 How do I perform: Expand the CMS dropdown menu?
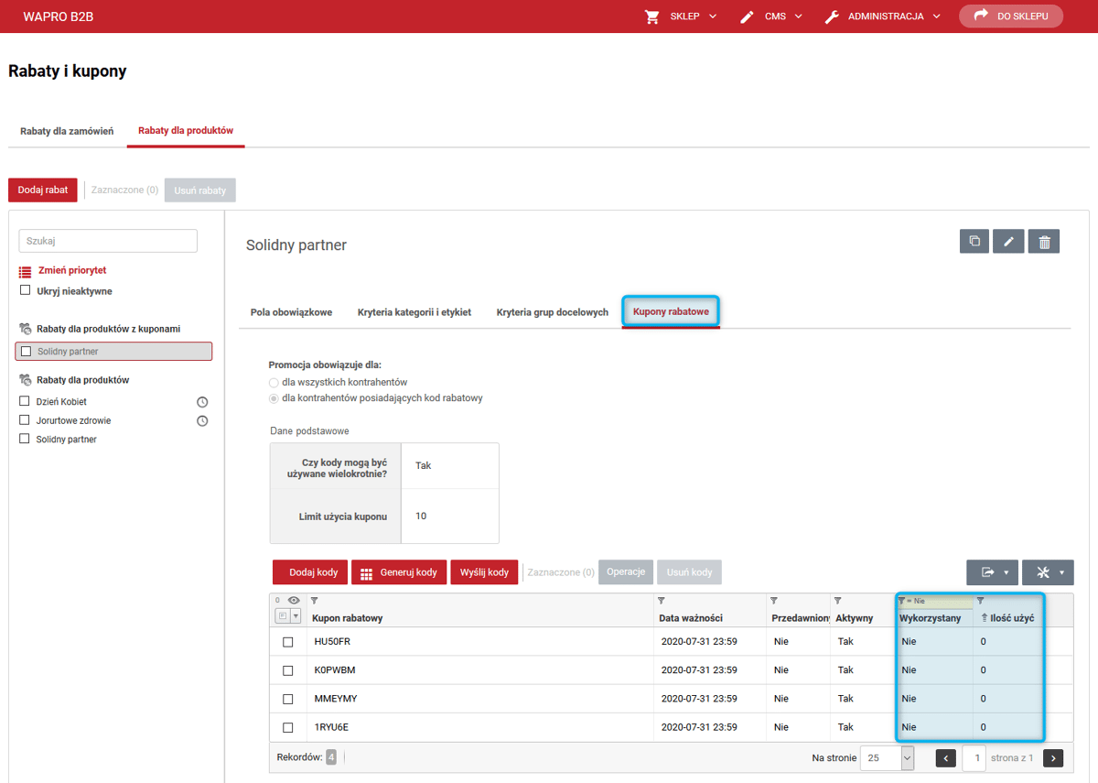pyautogui.click(x=799, y=16)
